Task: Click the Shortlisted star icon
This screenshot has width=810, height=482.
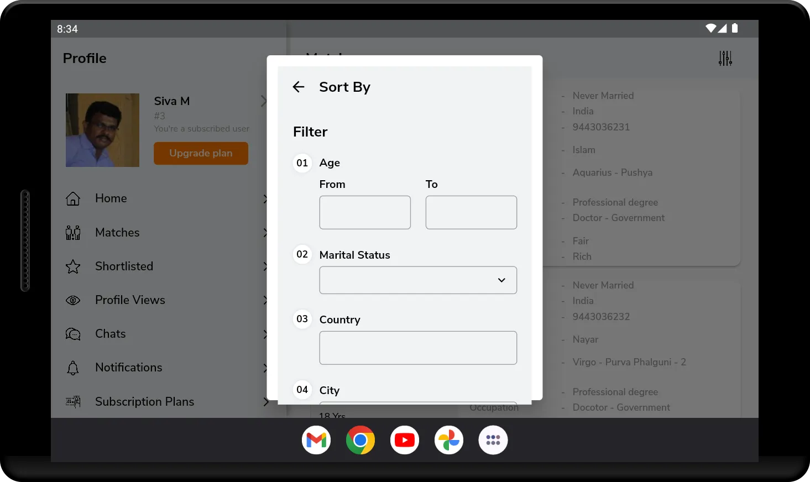Action: tap(73, 266)
